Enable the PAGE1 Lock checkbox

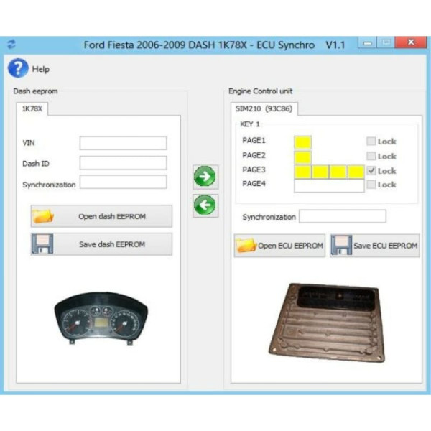371,142
